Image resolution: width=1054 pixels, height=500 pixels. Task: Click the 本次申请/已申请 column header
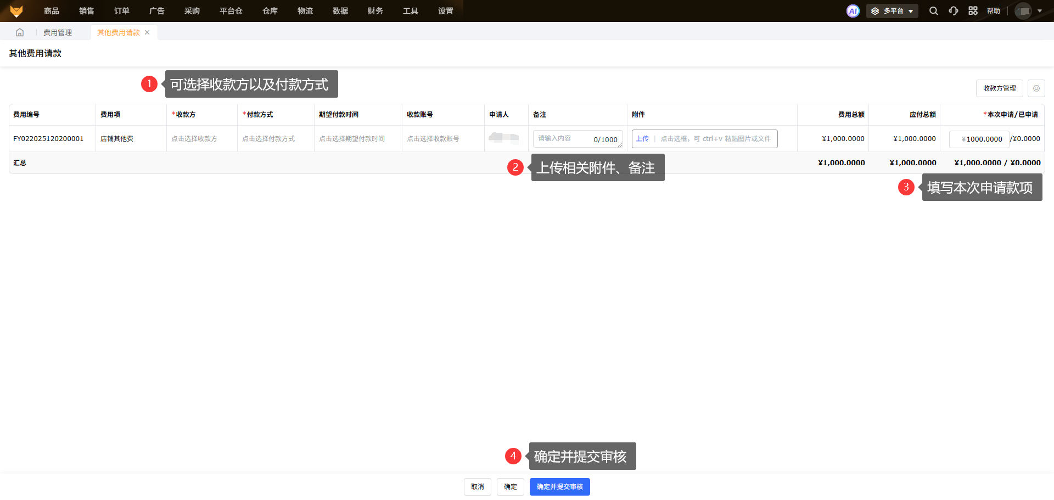point(1011,115)
